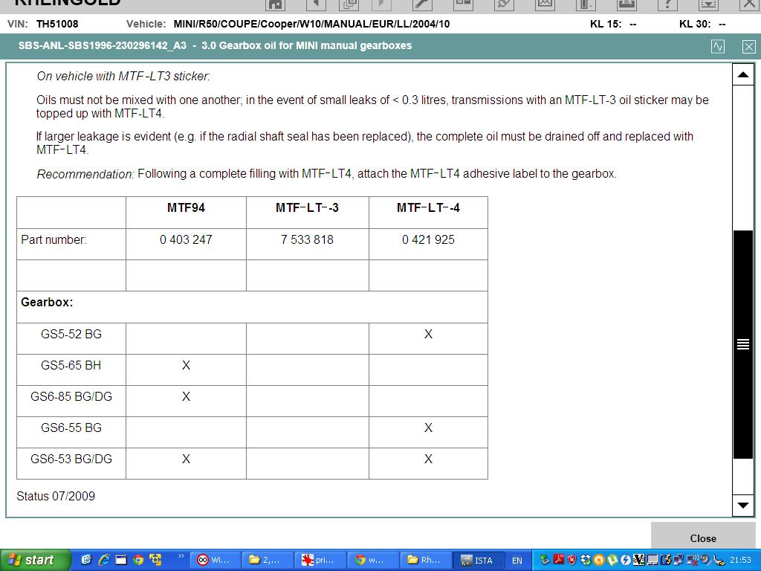This screenshot has height=571, width=761.
Task: Click the envelope mail icon
Action: click(545, 4)
